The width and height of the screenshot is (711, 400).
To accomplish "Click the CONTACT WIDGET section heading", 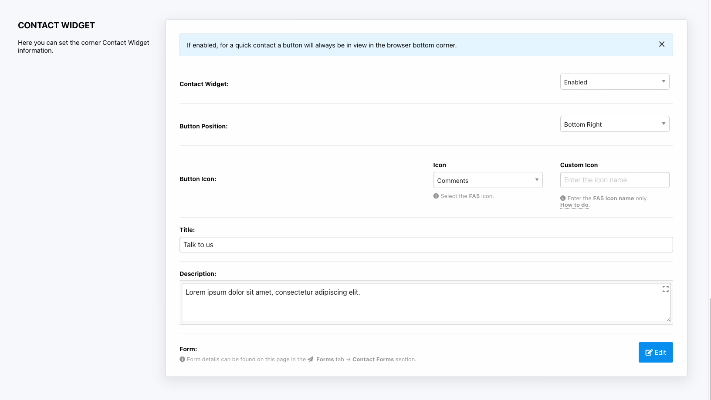I will 56,26.
